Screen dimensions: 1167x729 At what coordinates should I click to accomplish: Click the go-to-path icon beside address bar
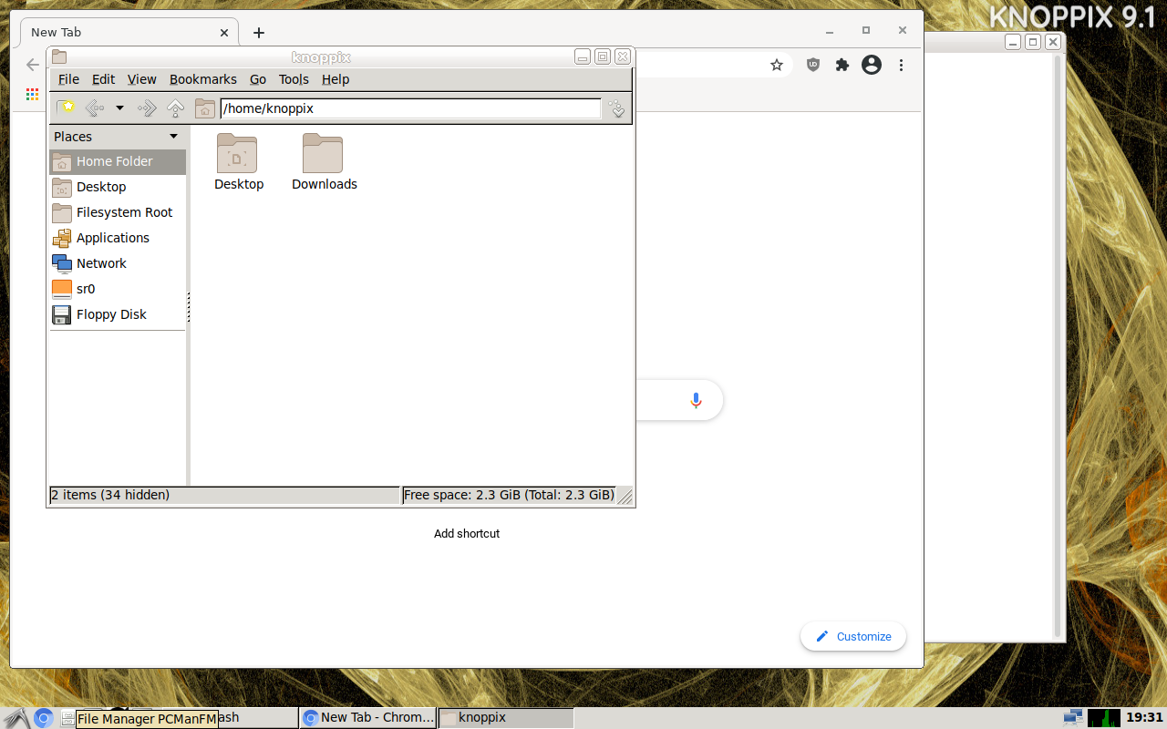pos(617,108)
